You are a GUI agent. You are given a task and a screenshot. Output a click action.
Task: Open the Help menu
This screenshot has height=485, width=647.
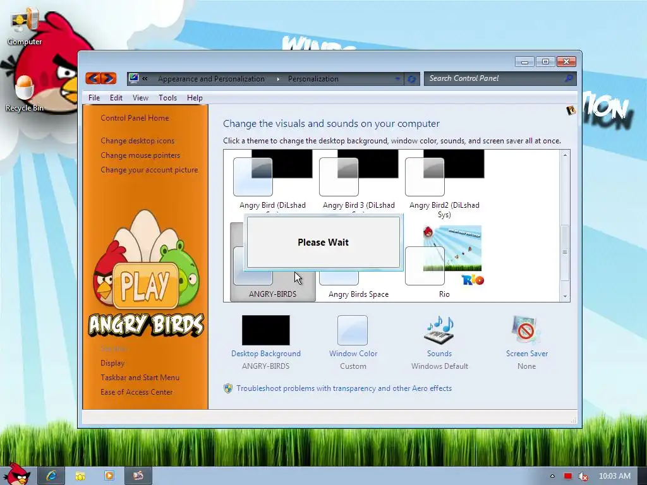[195, 98]
